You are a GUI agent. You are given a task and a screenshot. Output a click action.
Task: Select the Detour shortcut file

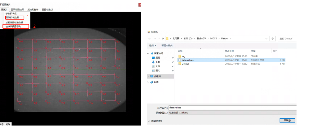pos(185,64)
